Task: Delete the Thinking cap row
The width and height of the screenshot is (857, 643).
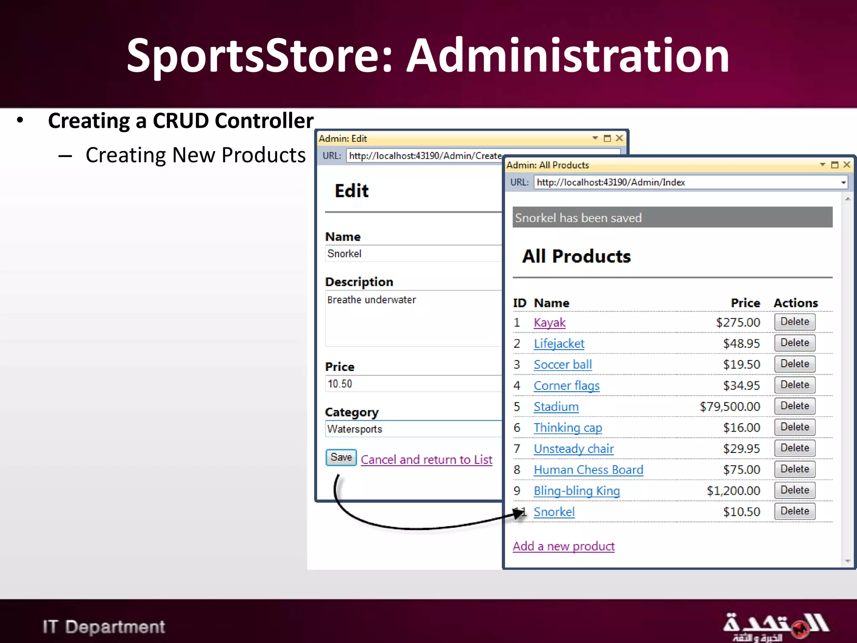Action: click(x=795, y=427)
